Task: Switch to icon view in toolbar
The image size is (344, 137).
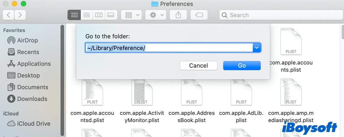Action: coord(74,15)
